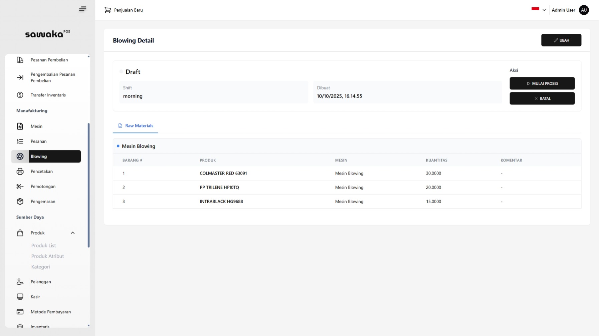Open Pelanggan via the people icon
Viewport: 599px width, 336px height.
20,282
